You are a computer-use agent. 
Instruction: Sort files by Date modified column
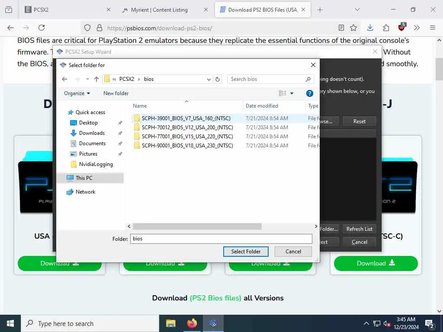coord(273,106)
